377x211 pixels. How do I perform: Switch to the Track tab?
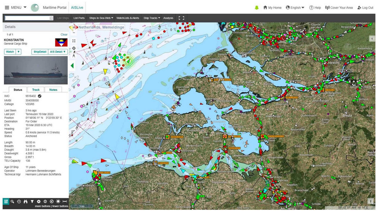(x=36, y=90)
